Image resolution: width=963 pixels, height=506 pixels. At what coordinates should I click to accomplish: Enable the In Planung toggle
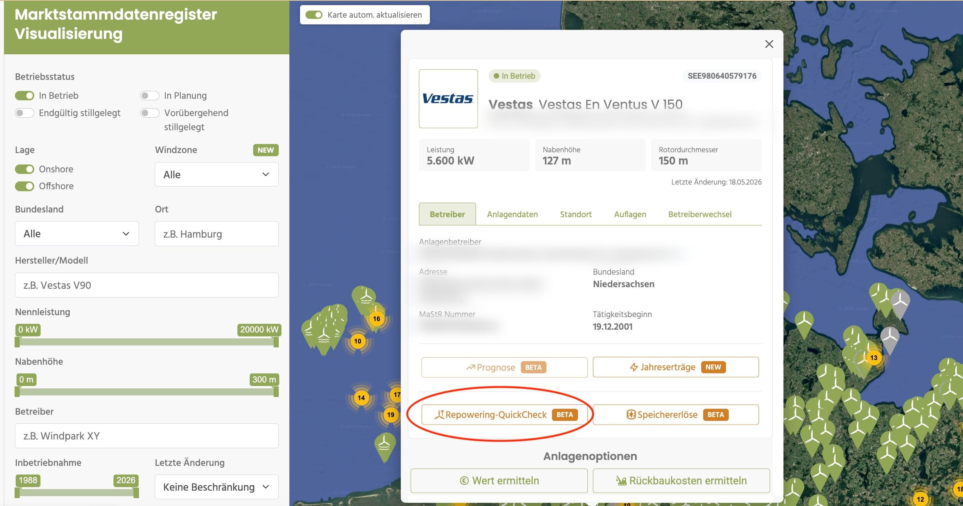coord(150,96)
